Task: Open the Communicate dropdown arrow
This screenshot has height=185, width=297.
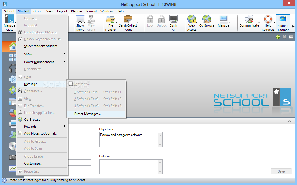Action: (259, 22)
